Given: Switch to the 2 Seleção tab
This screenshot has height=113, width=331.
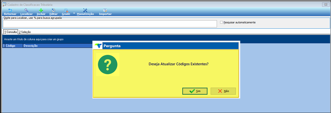Looking at the screenshot, I should click(25, 32).
